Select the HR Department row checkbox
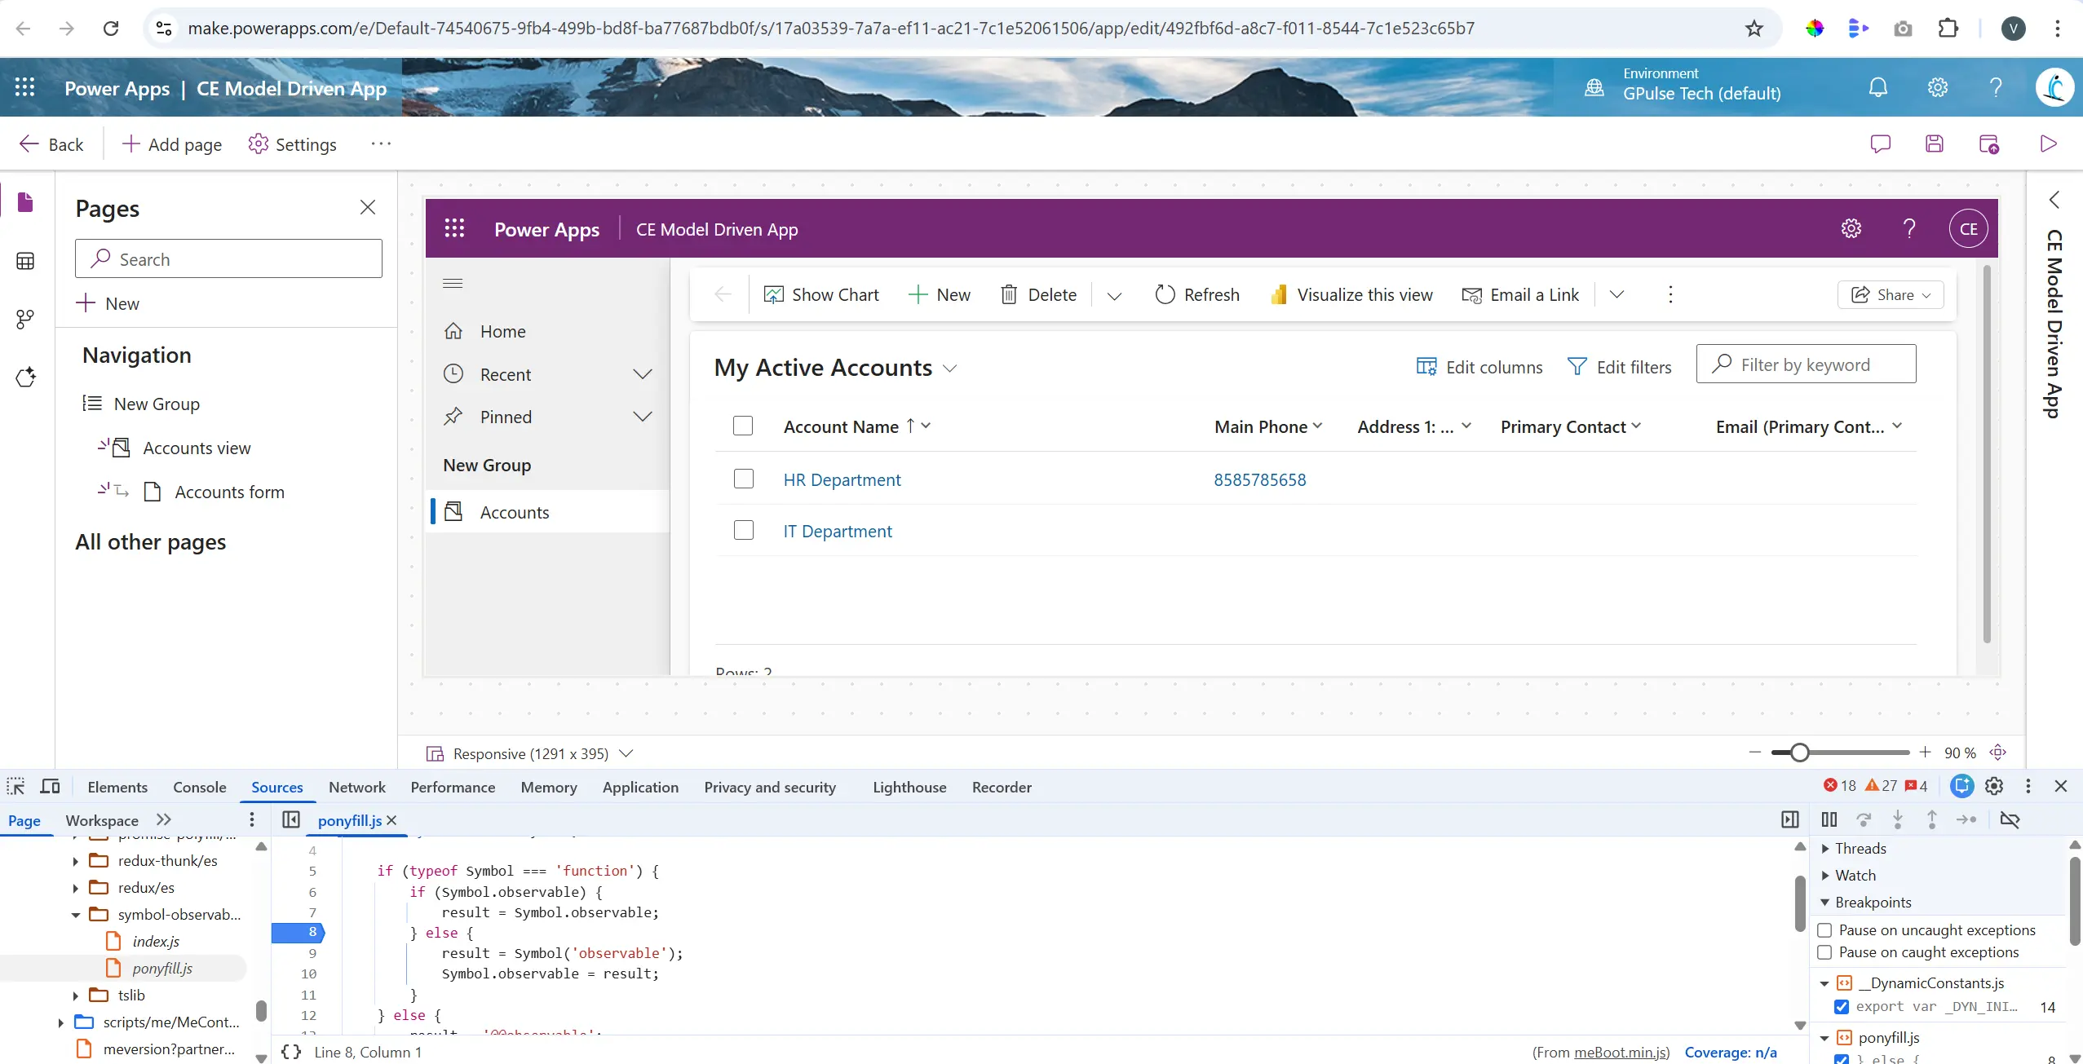 pyautogui.click(x=744, y=479)
